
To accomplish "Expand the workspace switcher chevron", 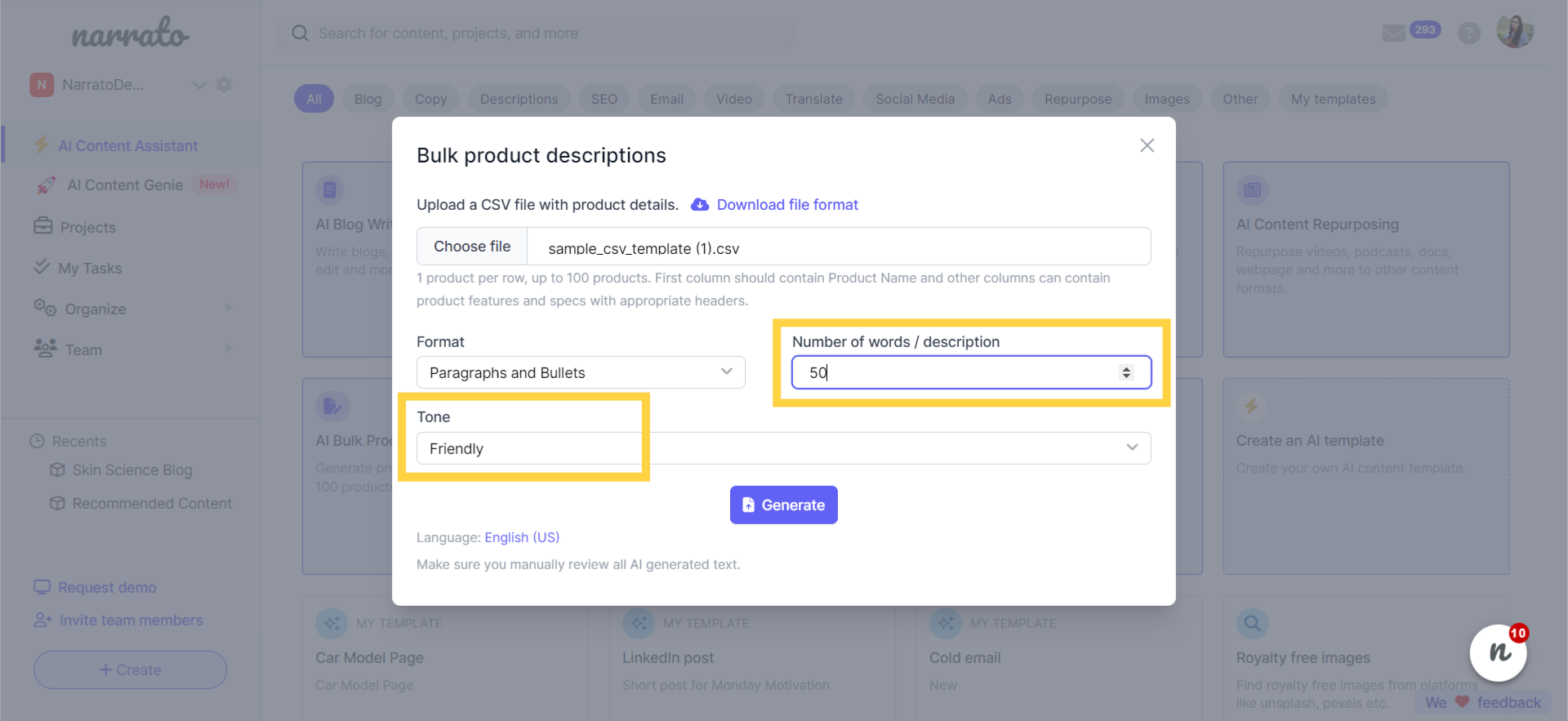I will pos(198,85).
